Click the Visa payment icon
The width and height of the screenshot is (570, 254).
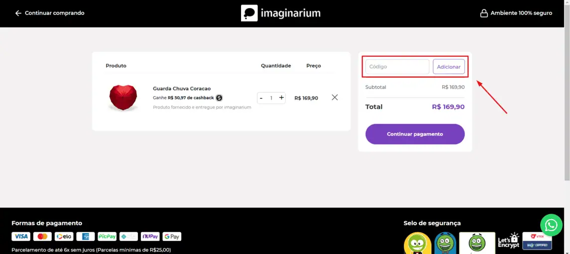21,237
